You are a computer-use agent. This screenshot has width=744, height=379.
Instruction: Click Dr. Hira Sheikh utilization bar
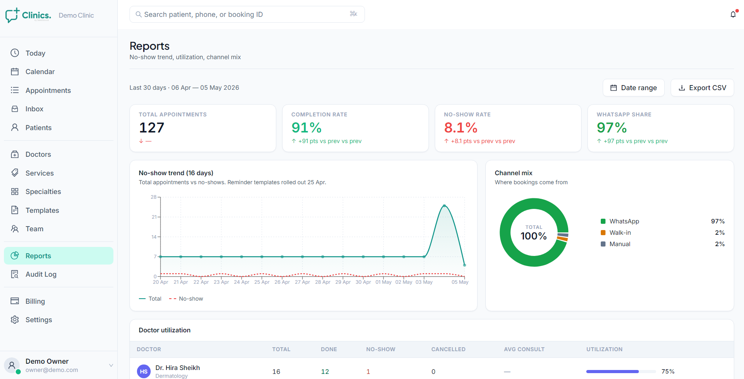click(x=621, y=372)
